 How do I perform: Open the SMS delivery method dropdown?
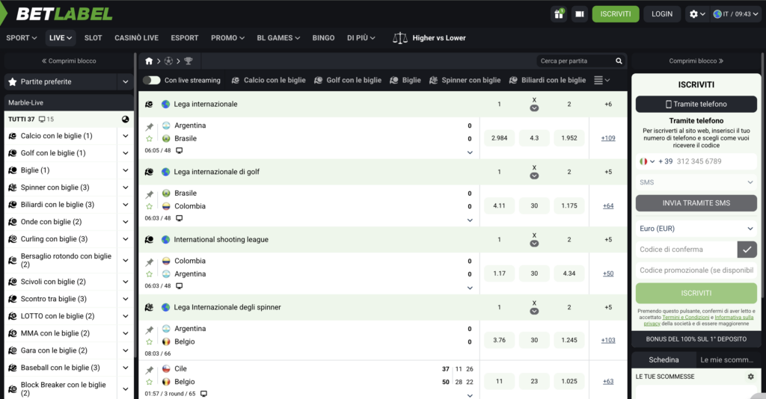pyautogui.click(x=696, y=182)
